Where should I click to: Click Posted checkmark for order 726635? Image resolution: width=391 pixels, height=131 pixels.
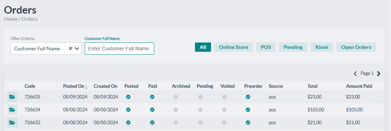tap(128, 97)
